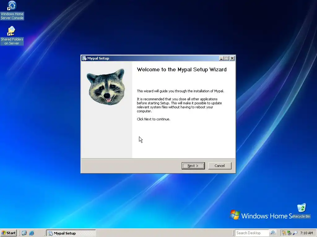Click the 'Click Next to continue.' text
Image resolution: width=317 pixels, height=237 pixels.
point(154,119)
